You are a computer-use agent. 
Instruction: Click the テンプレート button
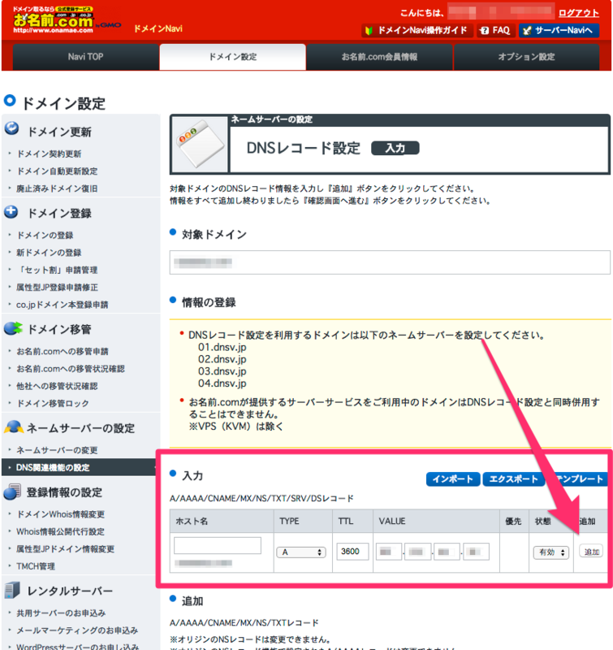point(578,479)
